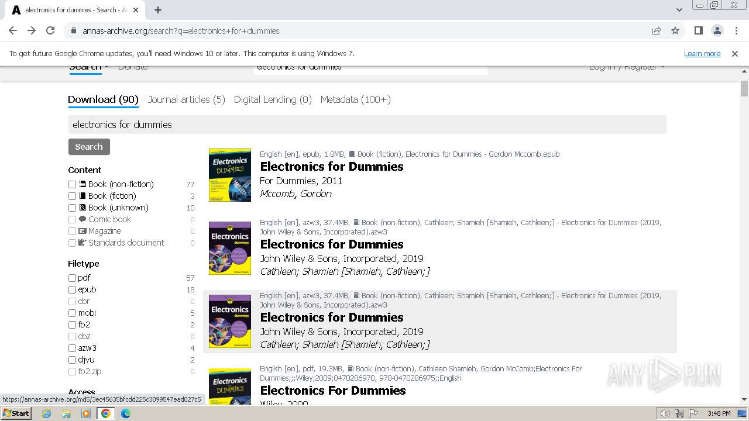Tick the fb2.zip filetype checkbox

coord(72,371)
